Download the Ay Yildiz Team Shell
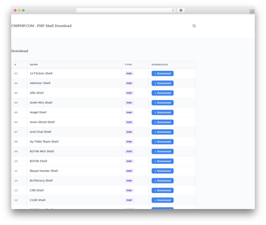Image resolution: width=266 pixels, height=225 pixels. (162, 141)
